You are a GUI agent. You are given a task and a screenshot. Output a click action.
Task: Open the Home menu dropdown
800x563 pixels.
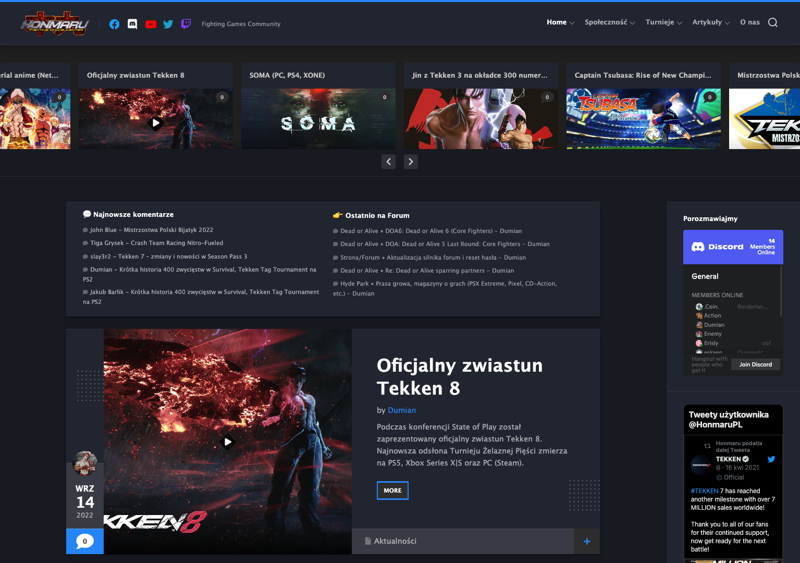pyautogui.click(x=560, y=22)
